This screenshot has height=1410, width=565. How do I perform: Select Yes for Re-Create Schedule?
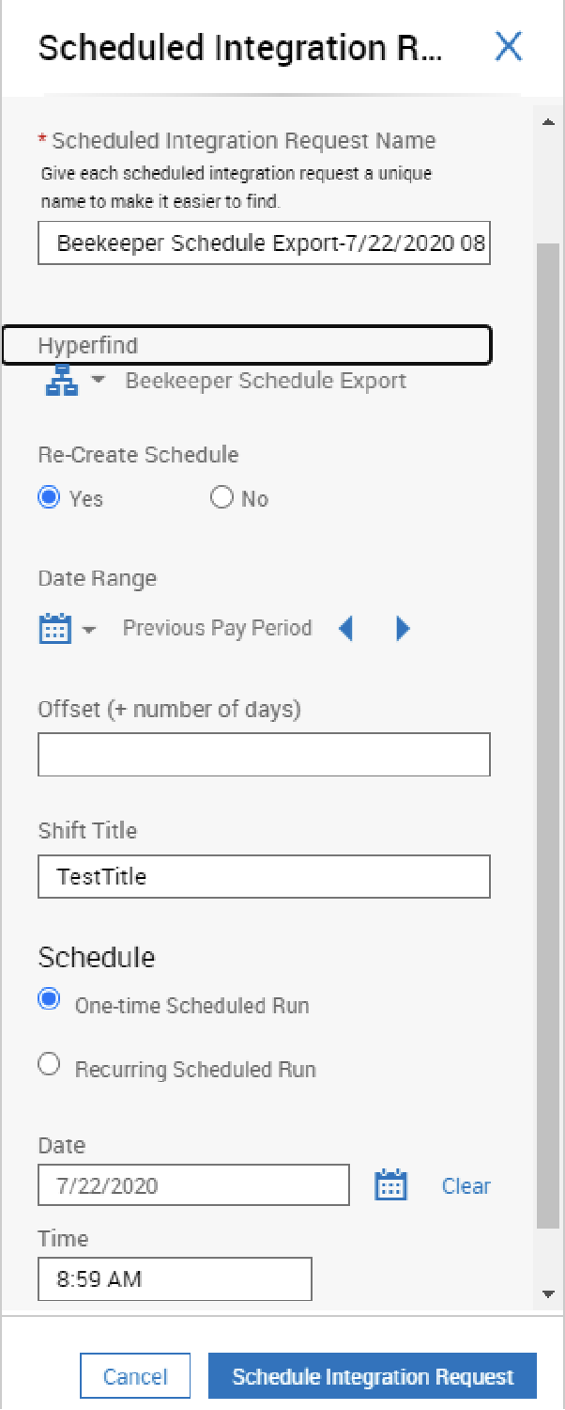[49, 498]
